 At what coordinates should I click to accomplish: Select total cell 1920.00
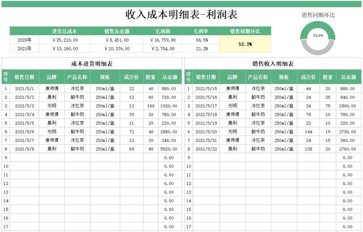[x=169, y=106]
